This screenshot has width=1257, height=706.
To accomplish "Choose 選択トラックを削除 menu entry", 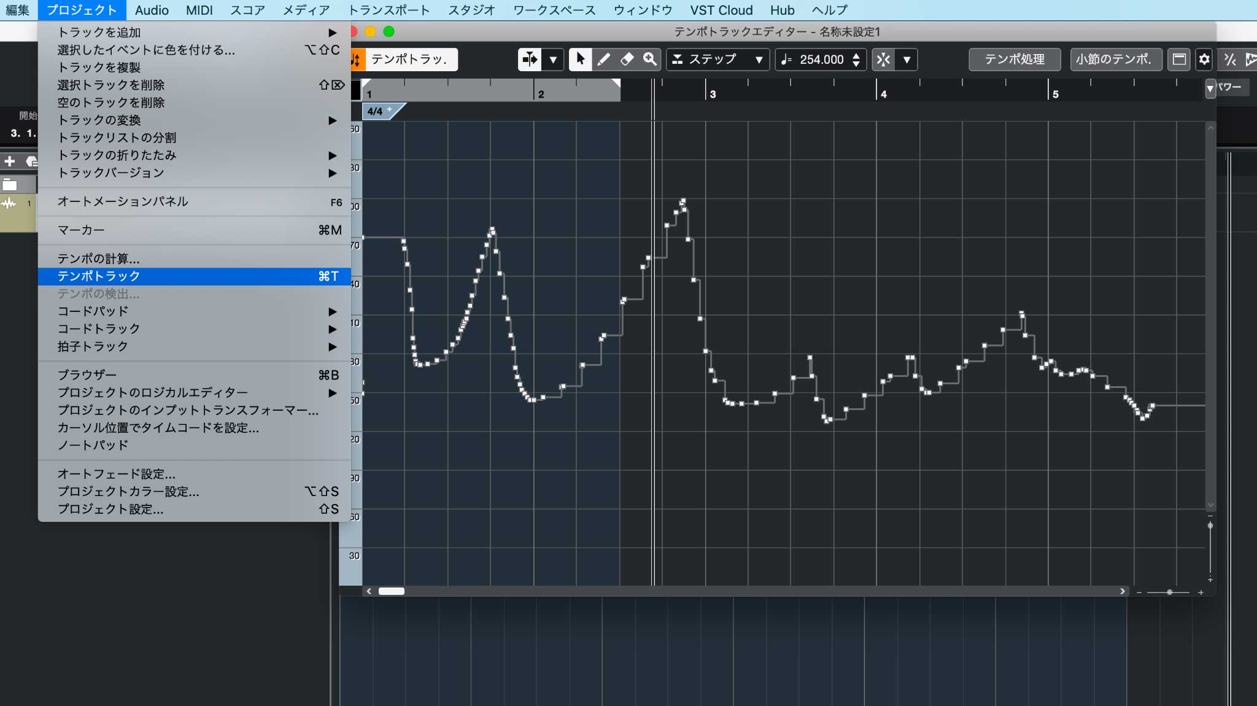I will tap(194, 85).
